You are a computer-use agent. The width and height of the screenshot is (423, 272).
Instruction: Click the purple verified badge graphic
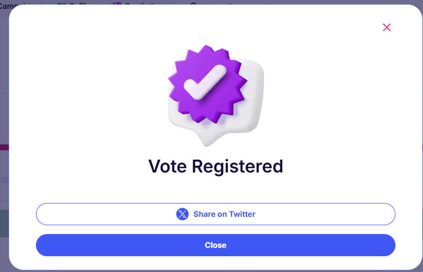point(207,84)
